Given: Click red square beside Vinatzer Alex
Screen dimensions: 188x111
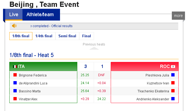Looking at the screenshot, I should pyautogui.click(x=15, y=99).
